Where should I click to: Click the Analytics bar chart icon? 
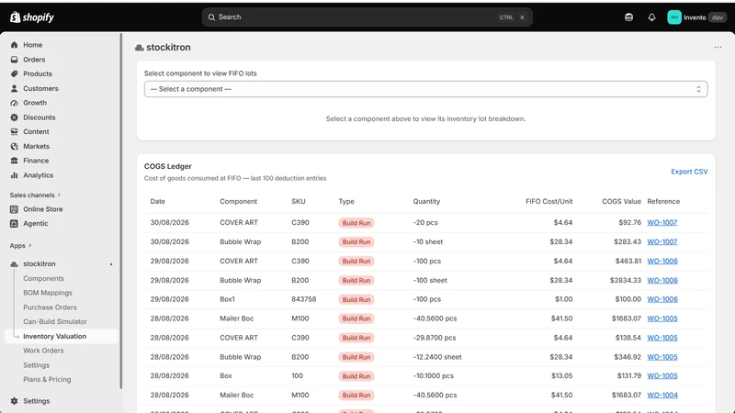click(x=14, y=175)
